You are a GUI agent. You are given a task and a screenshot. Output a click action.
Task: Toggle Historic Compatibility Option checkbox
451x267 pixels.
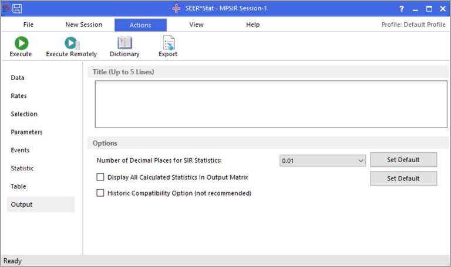(x=100, y=193)
